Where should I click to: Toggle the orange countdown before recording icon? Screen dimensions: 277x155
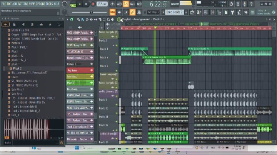[x=126, y=4]
